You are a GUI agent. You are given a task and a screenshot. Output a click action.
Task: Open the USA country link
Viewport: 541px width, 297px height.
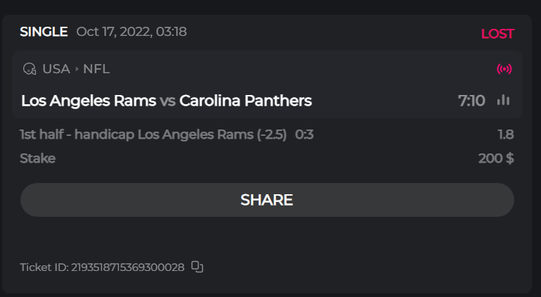coord(56,69)
